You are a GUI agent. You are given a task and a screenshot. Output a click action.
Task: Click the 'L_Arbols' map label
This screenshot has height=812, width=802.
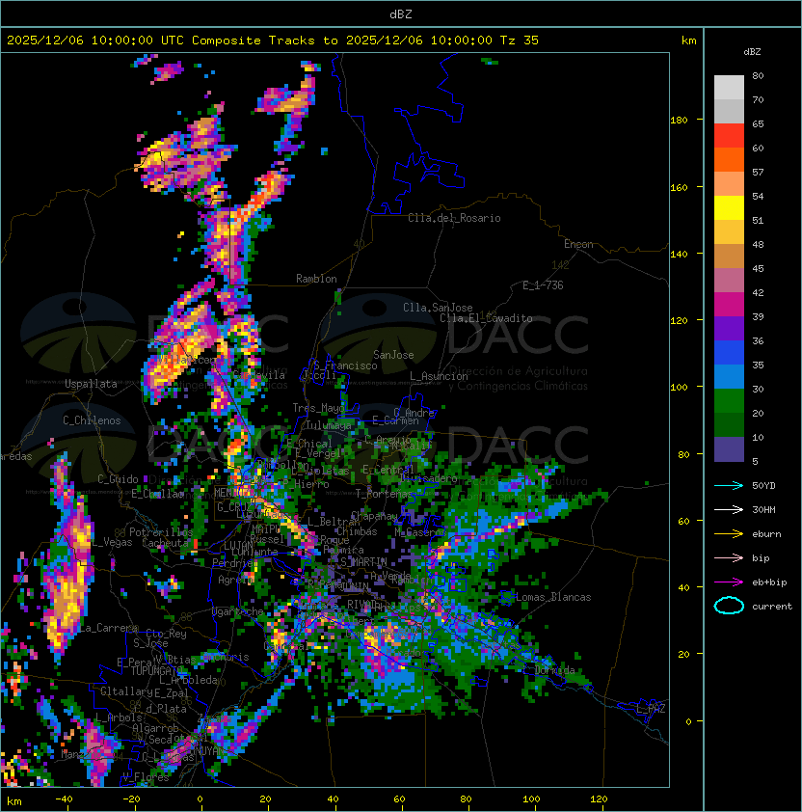pyautogui.click(x=119, y=717)
